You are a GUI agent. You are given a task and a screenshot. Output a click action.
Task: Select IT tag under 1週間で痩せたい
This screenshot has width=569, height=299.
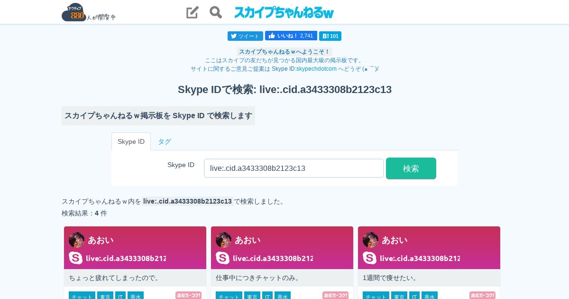tap(414, 296)
